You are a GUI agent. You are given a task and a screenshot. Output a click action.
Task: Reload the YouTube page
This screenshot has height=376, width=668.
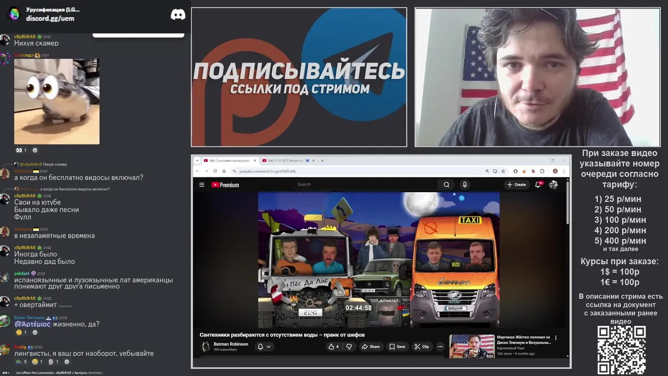(216, 171)
